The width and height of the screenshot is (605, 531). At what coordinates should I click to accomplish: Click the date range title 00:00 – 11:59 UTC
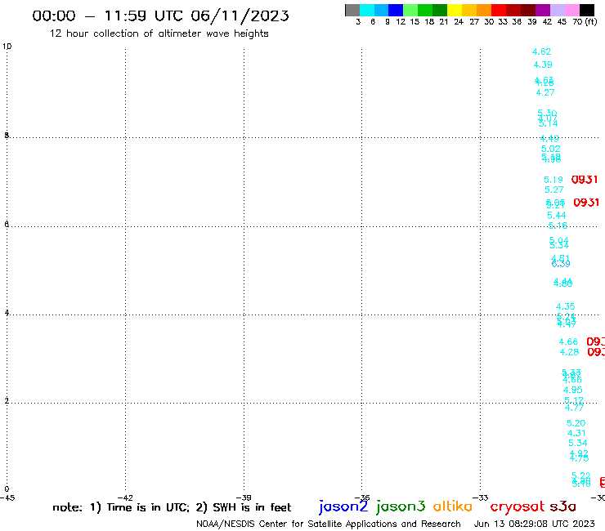coord(160,16)
